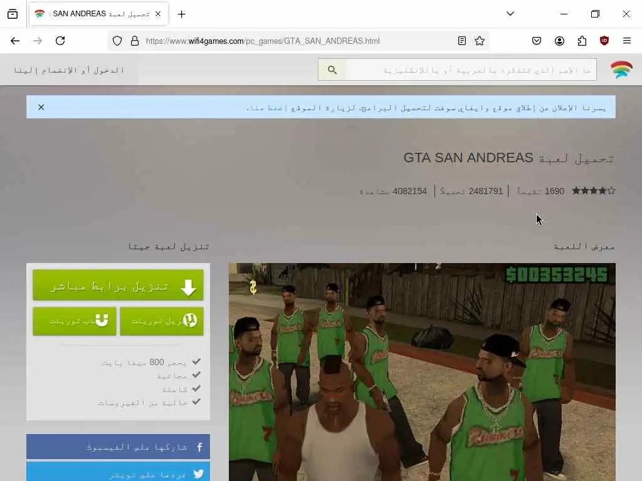Open Firefox application hamburger menu

point(627,41)
